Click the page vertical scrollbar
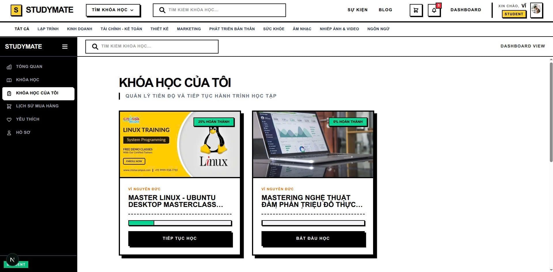The image size is (553, 272). click(551, 112)
